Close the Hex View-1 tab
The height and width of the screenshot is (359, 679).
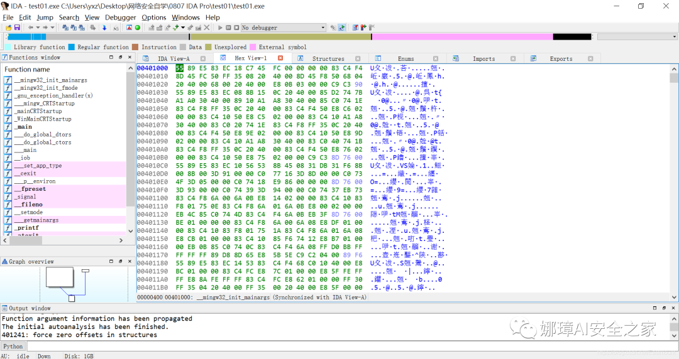point(280,58)
